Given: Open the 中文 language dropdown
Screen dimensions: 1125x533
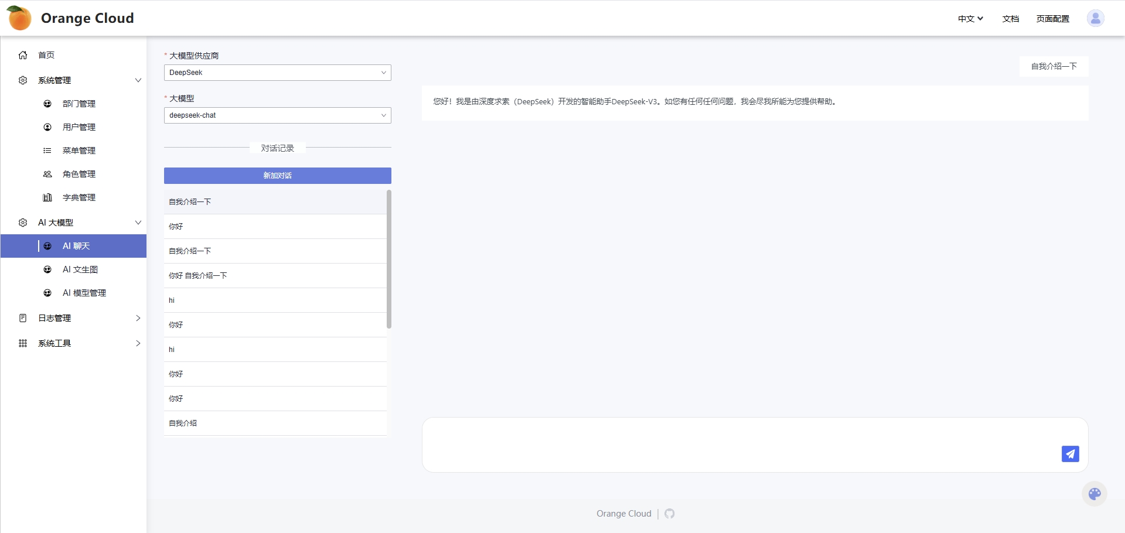Looking at the screenshot, I should [x=970, y=19].
